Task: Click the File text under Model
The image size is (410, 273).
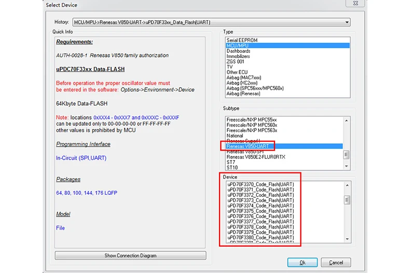Action: 60,228
